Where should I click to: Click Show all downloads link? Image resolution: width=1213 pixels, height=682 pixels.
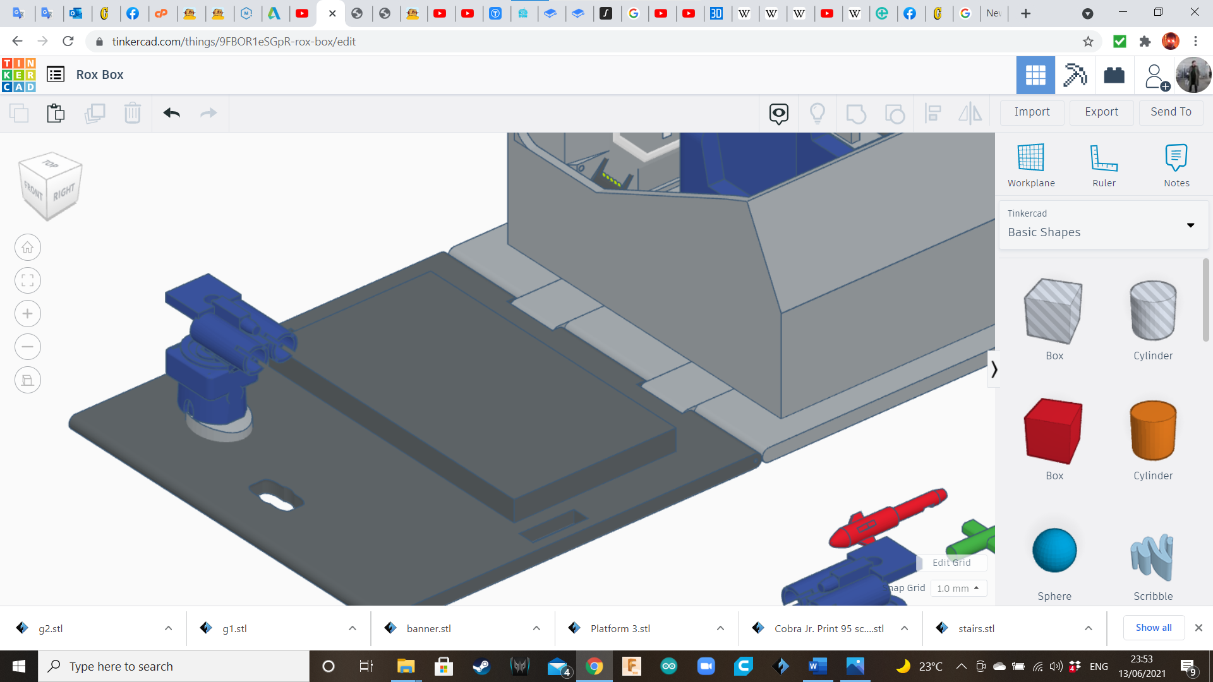1153,627
